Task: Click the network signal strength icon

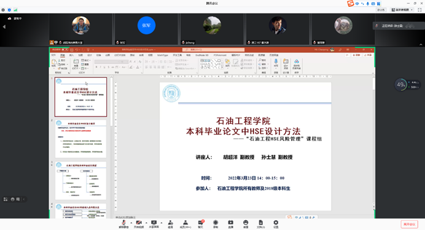Action: [x=15, y=10]
